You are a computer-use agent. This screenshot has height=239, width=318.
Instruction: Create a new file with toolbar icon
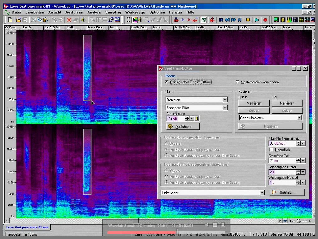tap(10, 20)
